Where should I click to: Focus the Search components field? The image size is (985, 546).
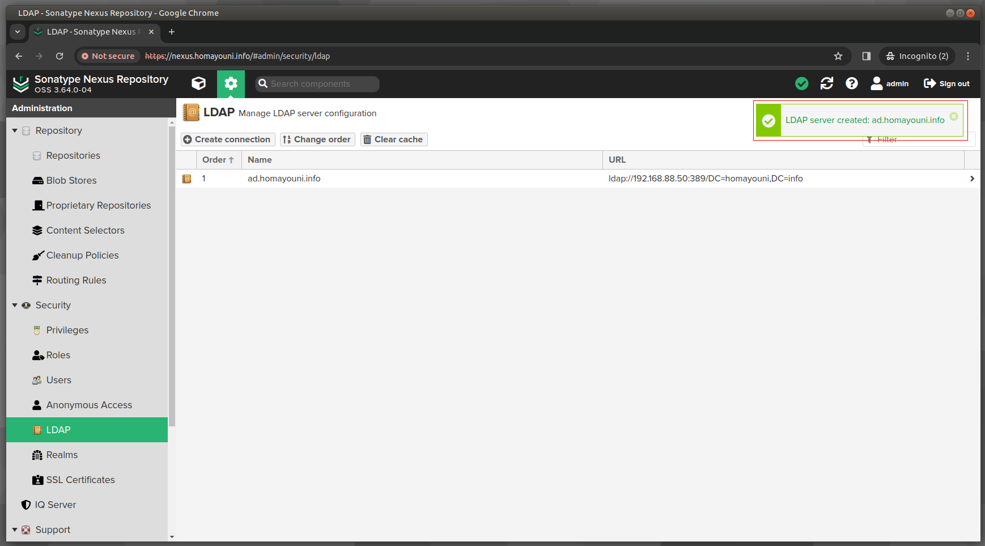317,84
